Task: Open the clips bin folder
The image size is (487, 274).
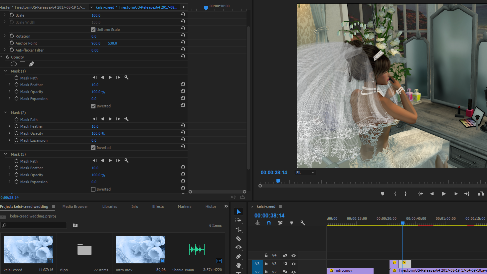Action: [84, 249]
